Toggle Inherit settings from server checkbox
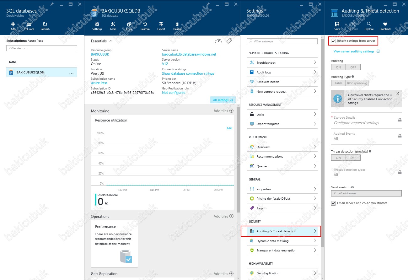This screenshot has width=408, height=280. (x=333, y=41)
